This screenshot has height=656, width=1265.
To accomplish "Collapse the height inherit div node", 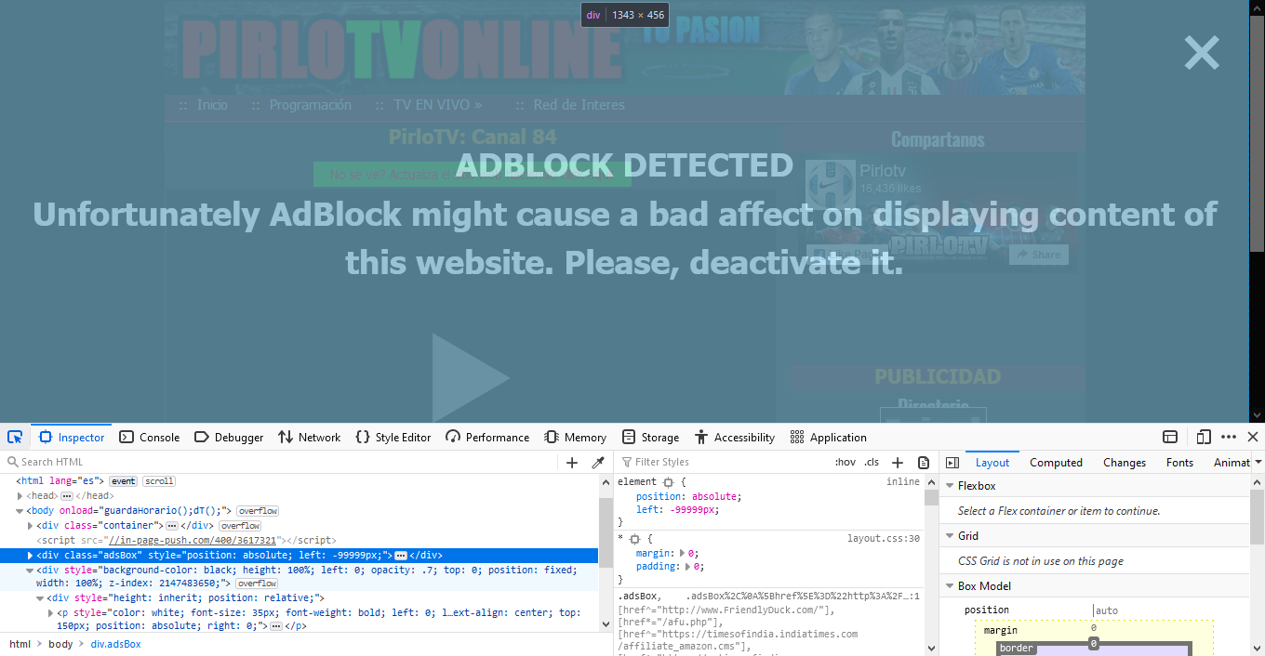I will 40,598.
